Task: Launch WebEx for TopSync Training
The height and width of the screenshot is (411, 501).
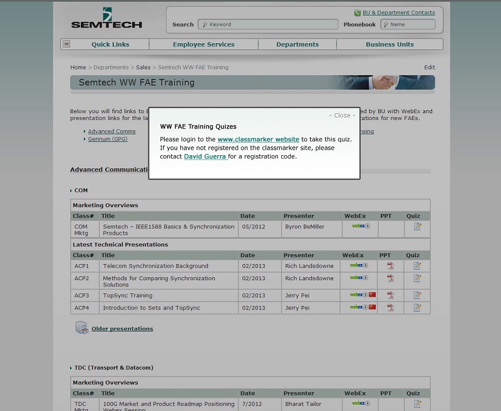Action: point(358,295)
